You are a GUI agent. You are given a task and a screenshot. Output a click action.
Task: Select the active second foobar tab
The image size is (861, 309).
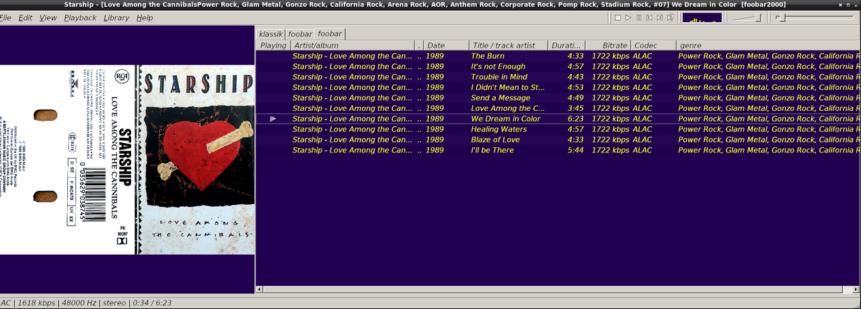click(330, 34)
